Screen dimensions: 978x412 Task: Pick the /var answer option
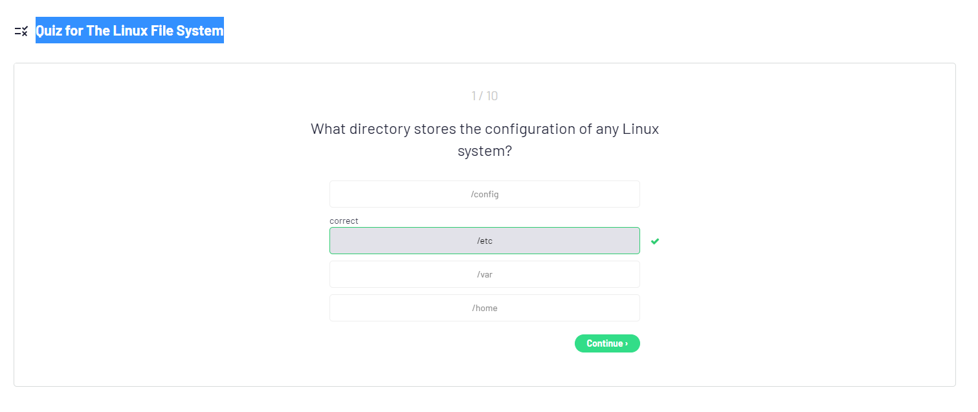[484, 274]
